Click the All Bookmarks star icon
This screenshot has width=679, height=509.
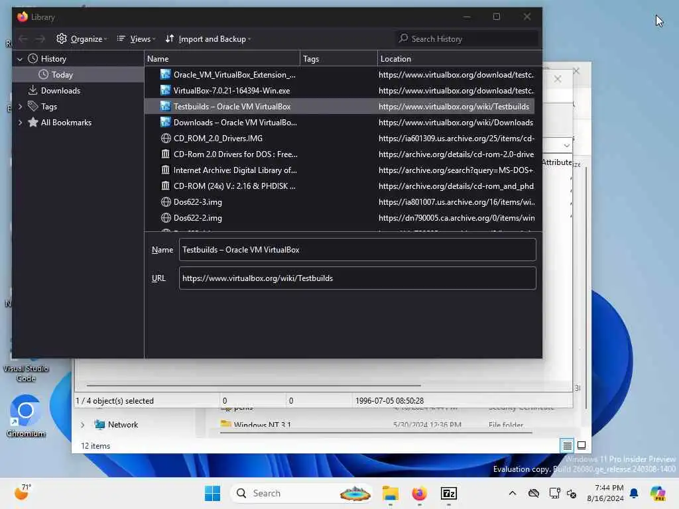pos(33,122)
